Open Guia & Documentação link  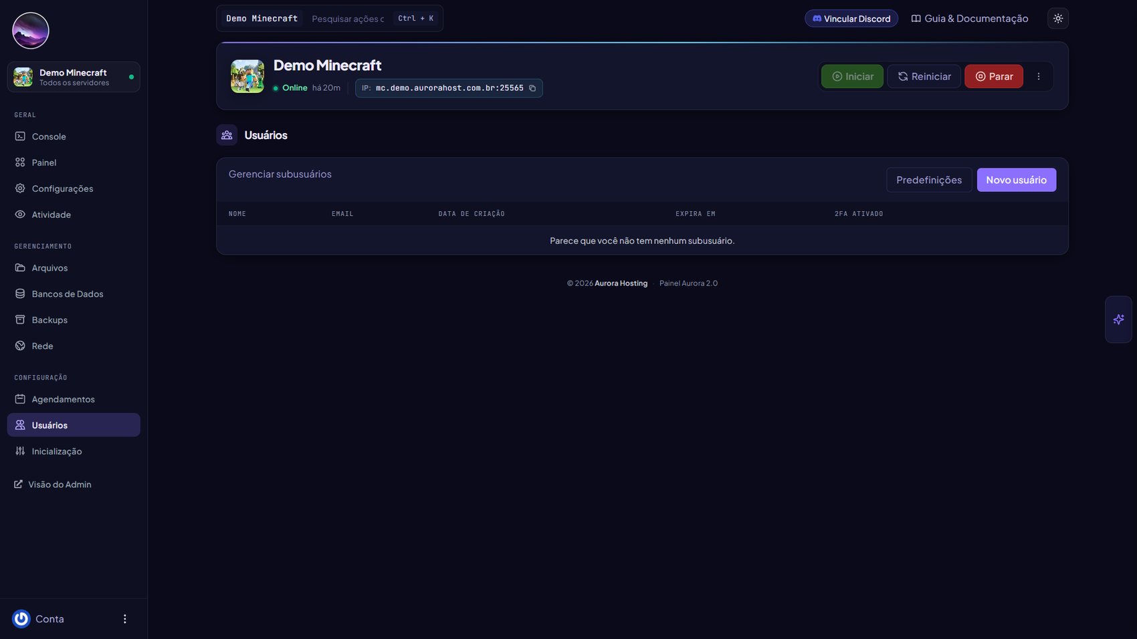pos(970,19)
